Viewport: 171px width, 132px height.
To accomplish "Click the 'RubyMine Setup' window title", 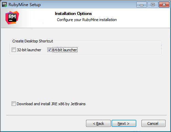I will [x=24, y=5].
